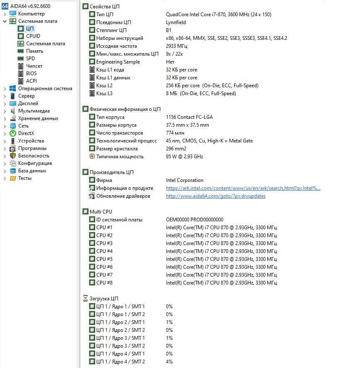Select the Сервер tower icon
Viewport: 349px width, 368px height.
13,96
